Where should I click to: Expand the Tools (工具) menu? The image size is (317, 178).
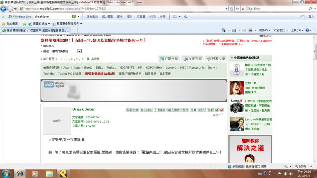tap(297, 30)
